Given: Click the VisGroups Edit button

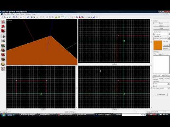Looking at the screenshot, I should point(159,75).
